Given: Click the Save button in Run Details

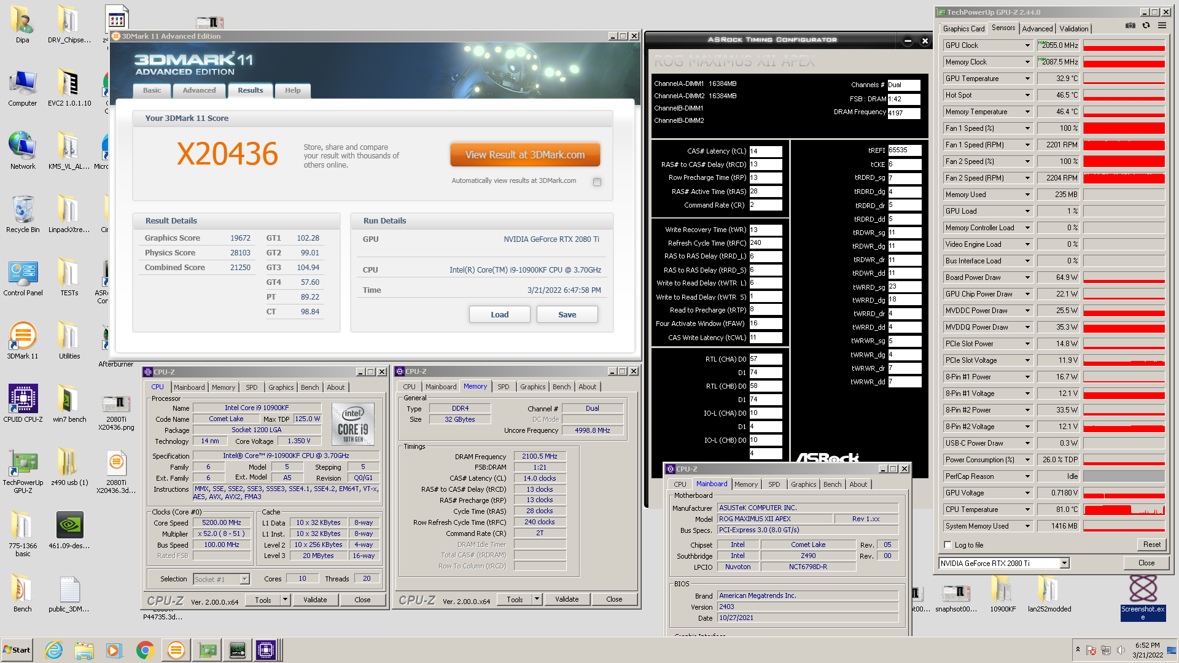Looking at the screenshot, I should pos(567,314).
